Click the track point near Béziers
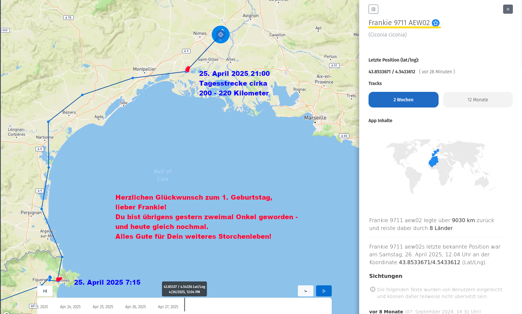This screenshot has width=522, height=314. pos(82,95)
